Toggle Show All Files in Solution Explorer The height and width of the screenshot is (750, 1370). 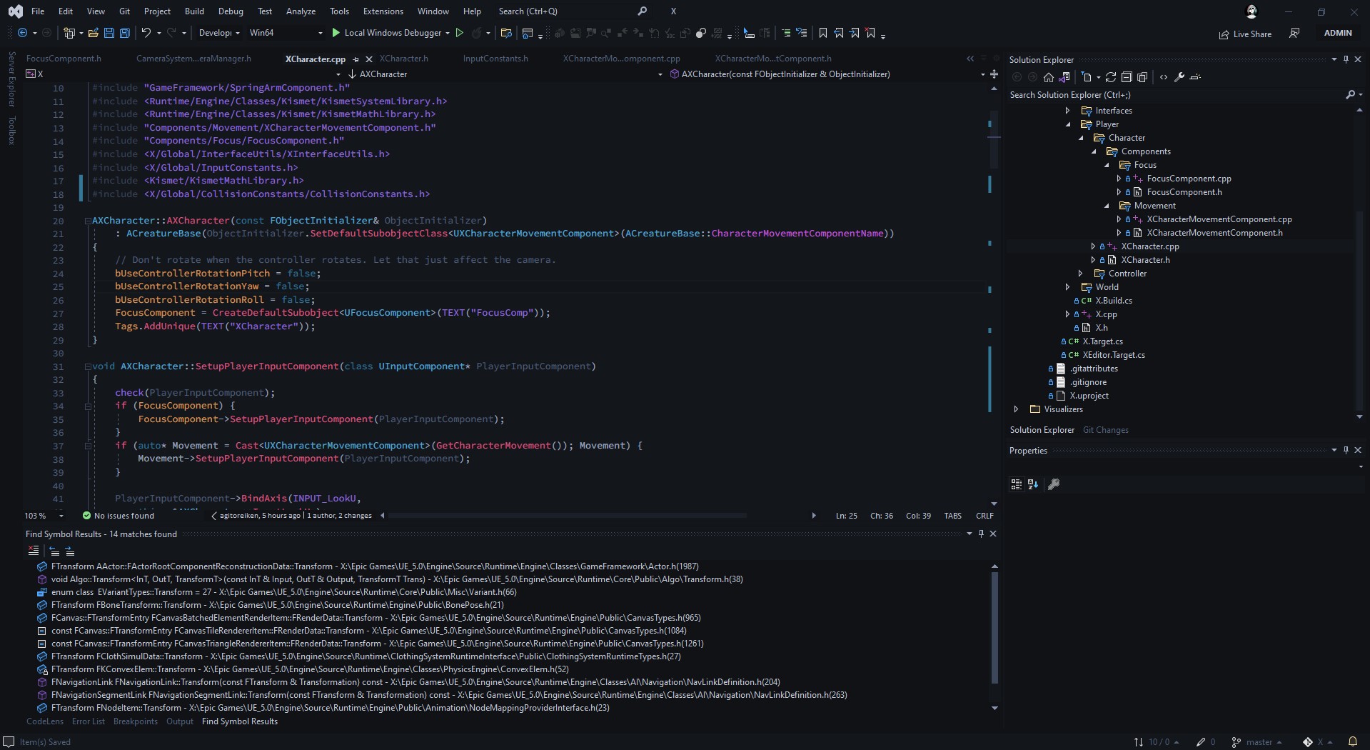(1142, 77)
